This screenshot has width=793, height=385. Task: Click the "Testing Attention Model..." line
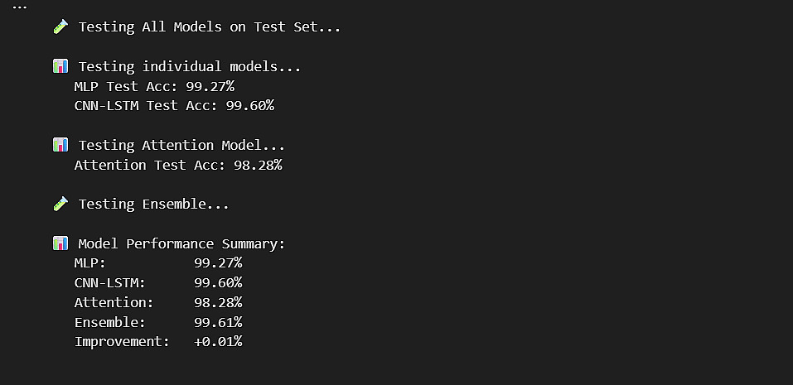tap(181, 145)
